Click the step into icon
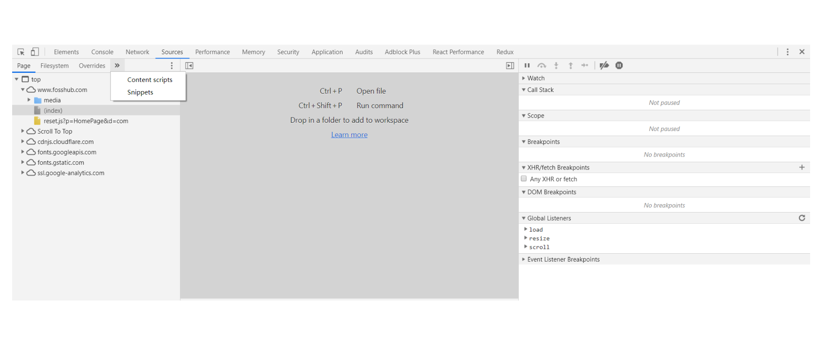 click(556, 65)
